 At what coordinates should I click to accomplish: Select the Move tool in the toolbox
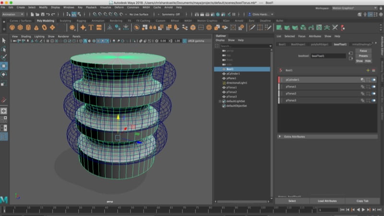click(x=4, y=66)
